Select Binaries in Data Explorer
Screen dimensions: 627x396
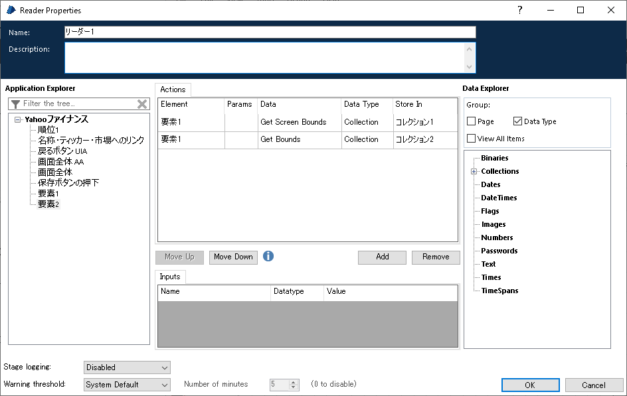(x=495, y=158)
